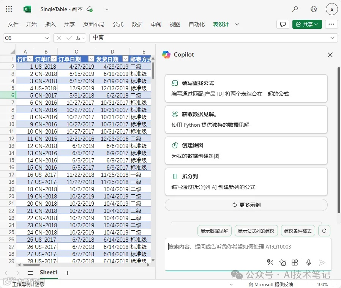Viewport: 341px width, 288px height.
Task: Click the 更多示例 button
Action: (246, 205)
